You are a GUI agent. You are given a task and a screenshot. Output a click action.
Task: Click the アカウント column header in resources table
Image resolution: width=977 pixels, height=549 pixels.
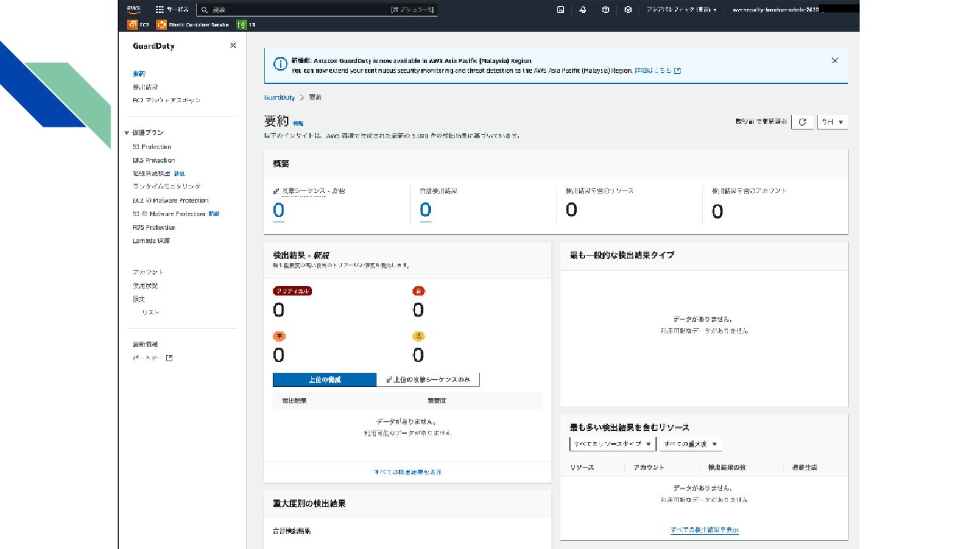pyautogui.click(x=649, y=468)
